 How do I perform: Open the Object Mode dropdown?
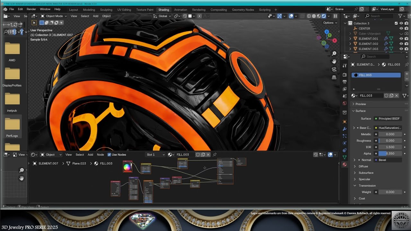(x=54, y=16)
